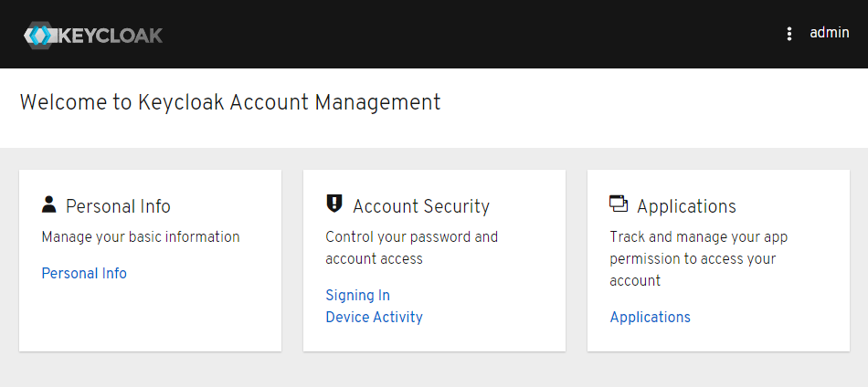
Task: Click the Applications card heading
Action: (686, 206)
